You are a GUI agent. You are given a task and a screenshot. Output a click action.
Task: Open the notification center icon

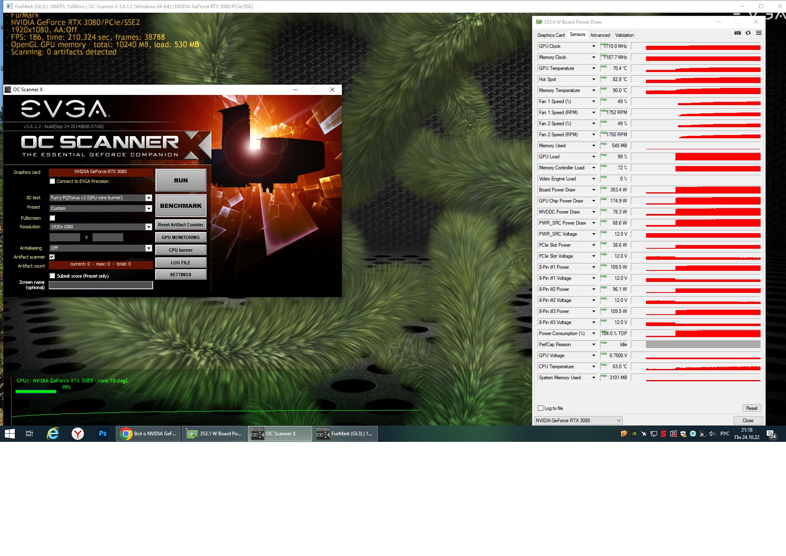(771, 434)
